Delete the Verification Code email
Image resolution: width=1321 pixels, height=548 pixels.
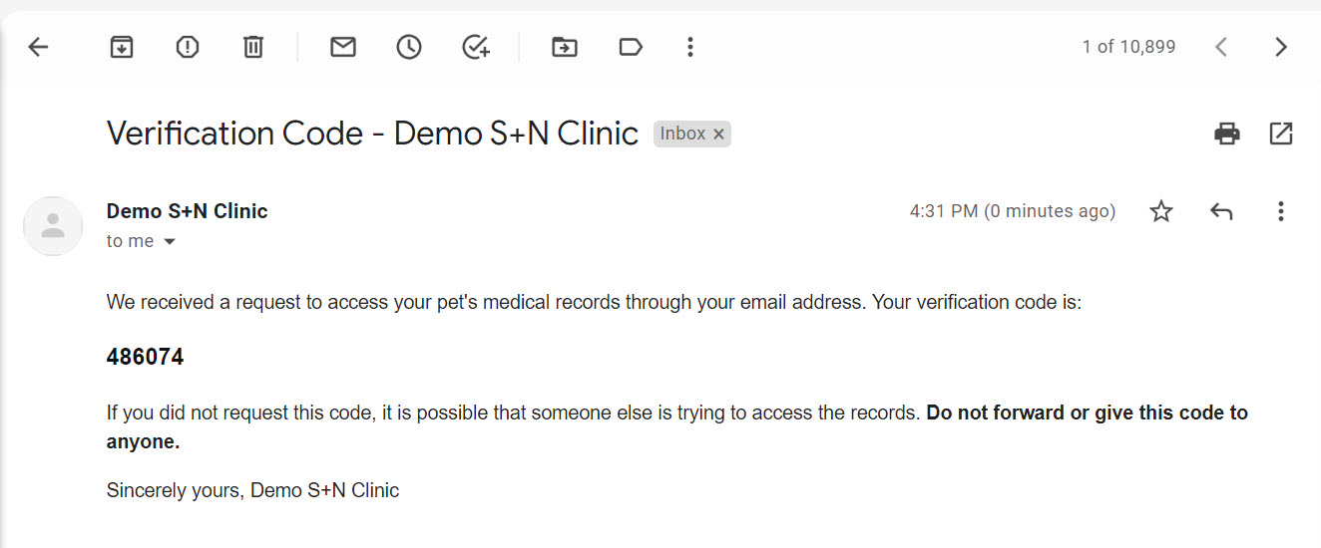[x=253, y=47]
